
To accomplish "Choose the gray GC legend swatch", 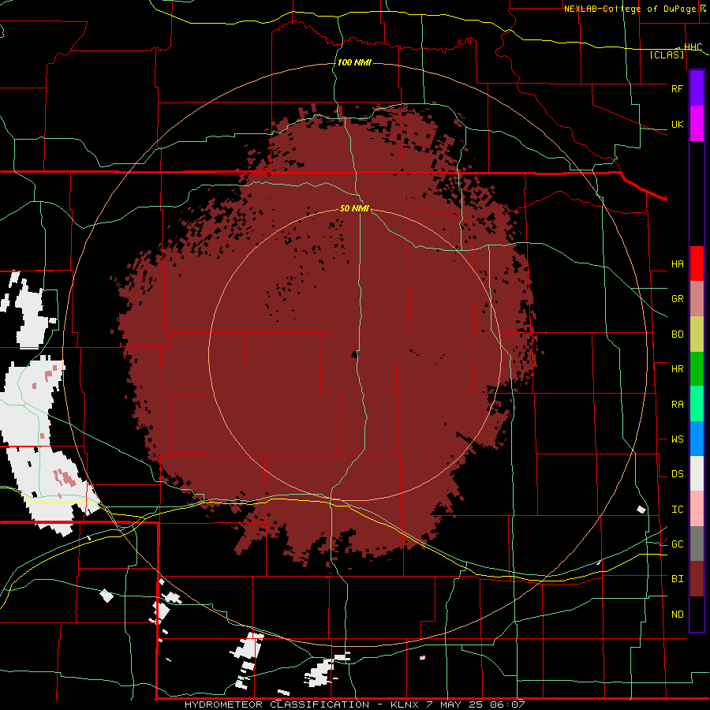I will pos(697,544).
